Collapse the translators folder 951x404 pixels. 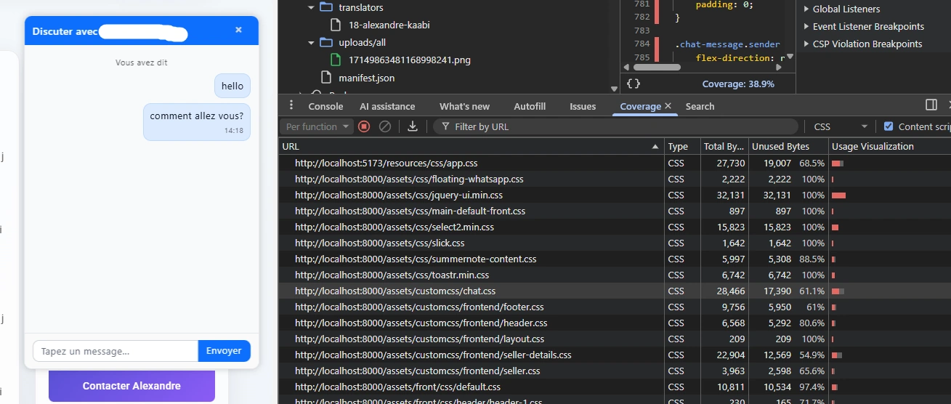312,7
